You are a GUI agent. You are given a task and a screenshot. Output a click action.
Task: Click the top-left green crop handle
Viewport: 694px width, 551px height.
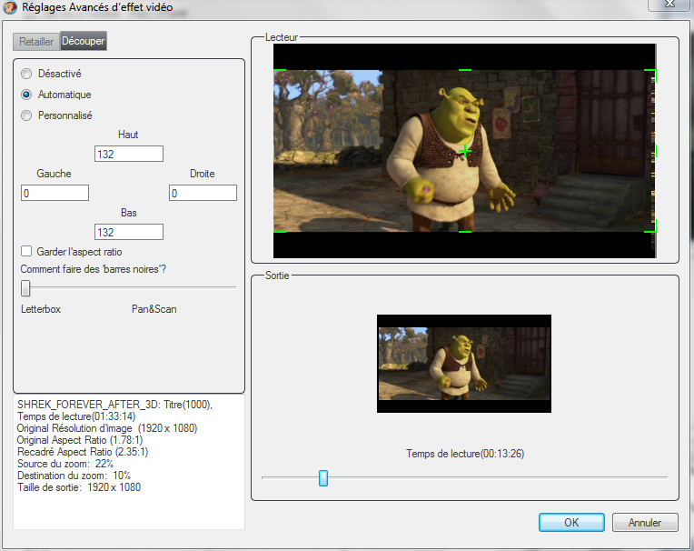[x=279, y=71]
